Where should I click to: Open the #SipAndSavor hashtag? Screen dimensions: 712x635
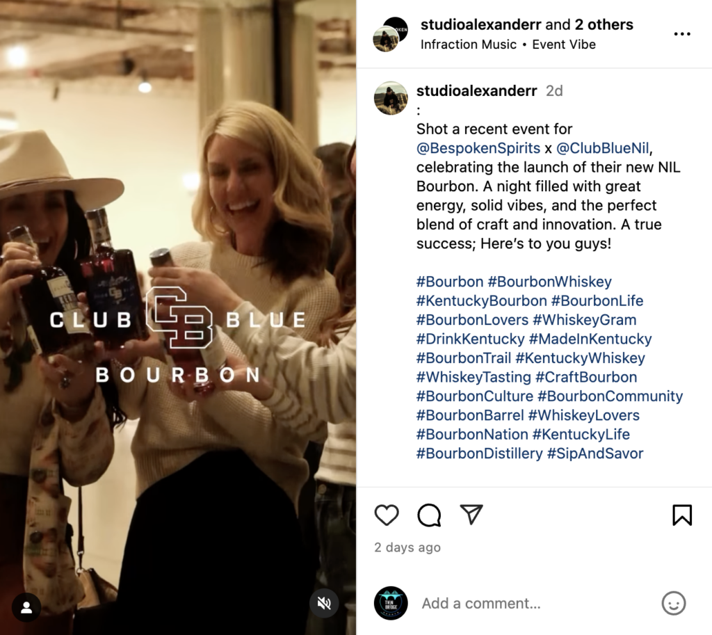595,453
